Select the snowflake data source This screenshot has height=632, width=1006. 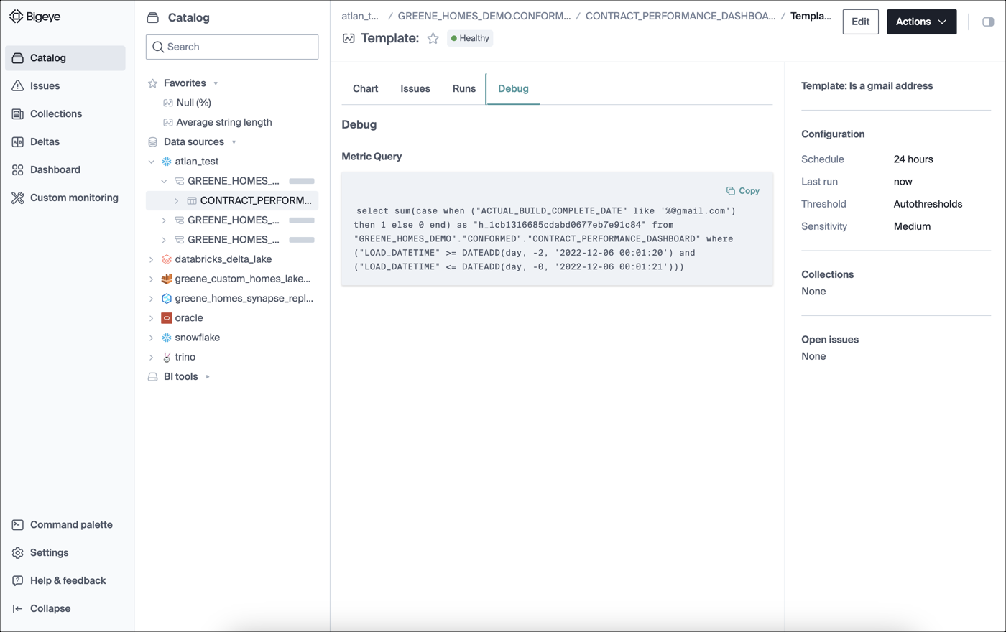(x=197, y=338)
